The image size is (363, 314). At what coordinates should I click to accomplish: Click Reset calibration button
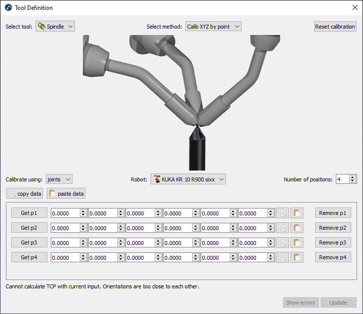point(335,27)
